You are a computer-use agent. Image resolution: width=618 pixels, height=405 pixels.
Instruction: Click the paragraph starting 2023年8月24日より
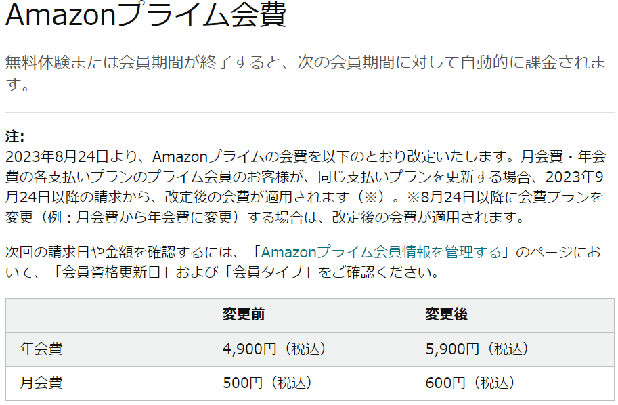coord(305,188)
